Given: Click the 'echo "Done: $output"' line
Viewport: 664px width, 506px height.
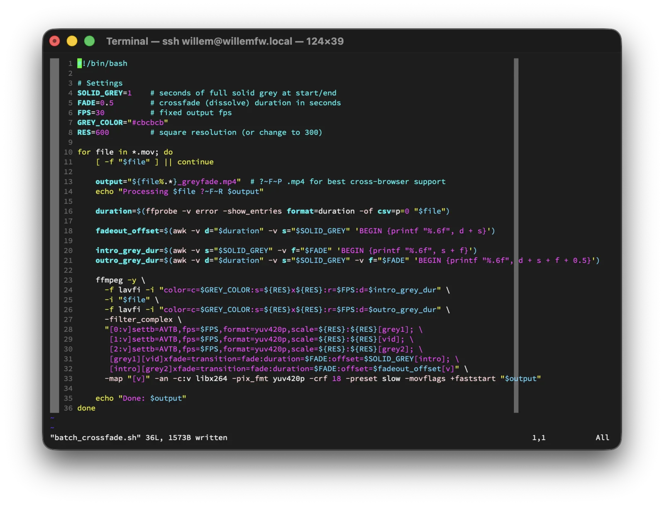Looking at the screenshot, I should click(141, 398).
